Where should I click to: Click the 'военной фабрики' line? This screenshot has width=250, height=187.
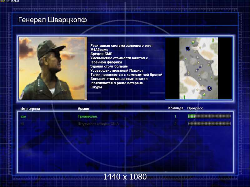[x=107, y=62]
